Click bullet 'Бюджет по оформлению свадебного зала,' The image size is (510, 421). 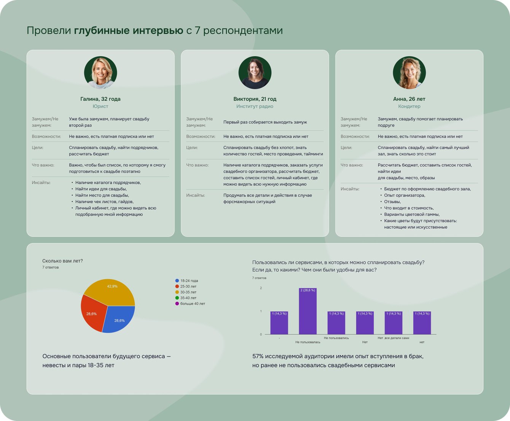427,189
